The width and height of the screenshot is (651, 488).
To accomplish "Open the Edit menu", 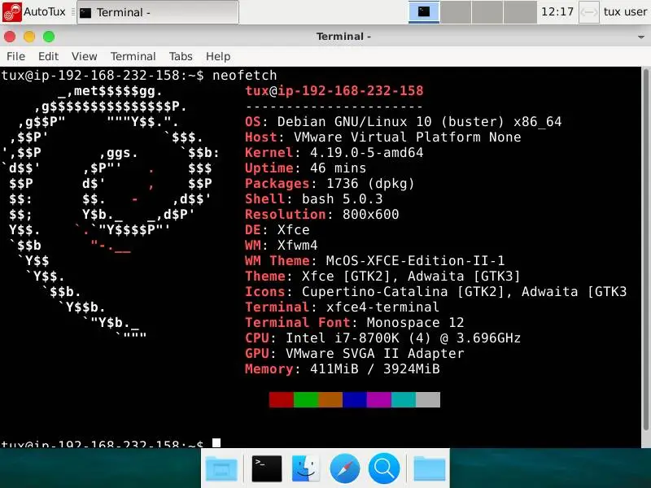I will [x=48, y=56].
